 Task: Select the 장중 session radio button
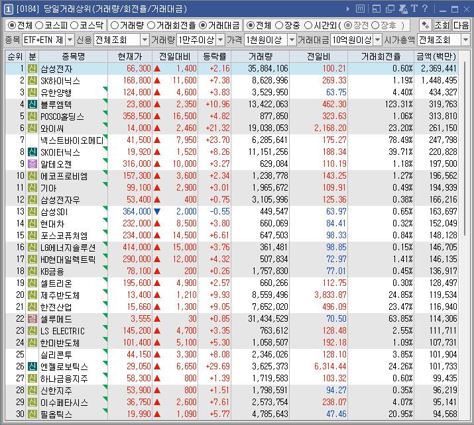(x=279, y=25)
